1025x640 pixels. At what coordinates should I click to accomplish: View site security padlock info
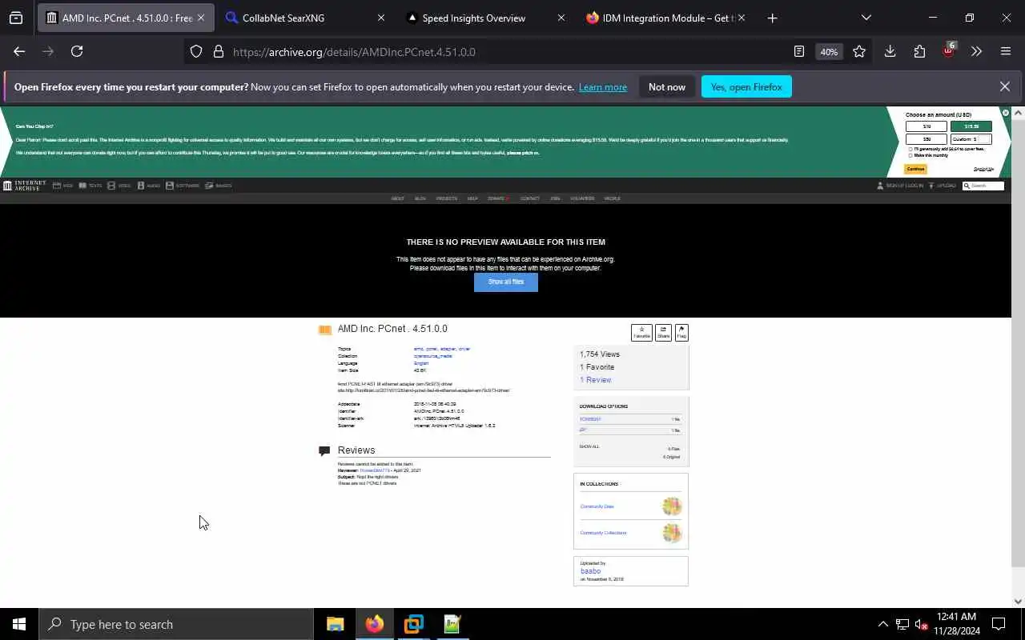pyautogui.click(x=218, y=52)
